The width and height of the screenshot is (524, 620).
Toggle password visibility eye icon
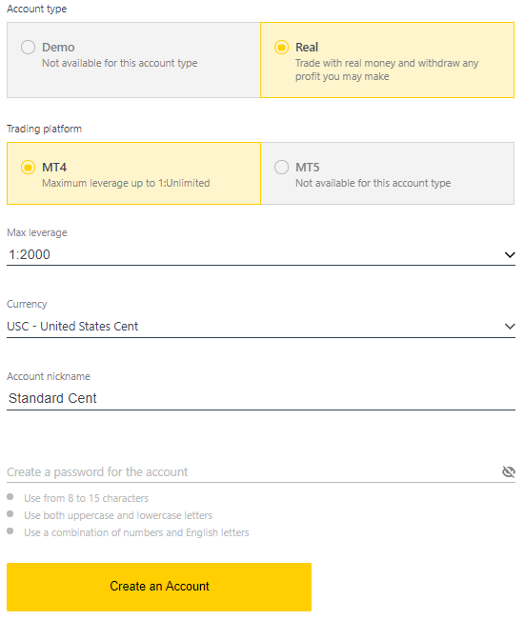tap(508, 471)
